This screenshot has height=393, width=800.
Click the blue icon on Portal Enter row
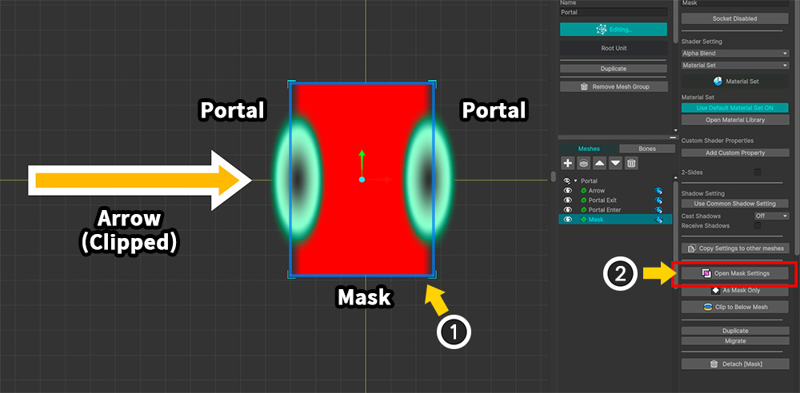click(x=658, y=210)
